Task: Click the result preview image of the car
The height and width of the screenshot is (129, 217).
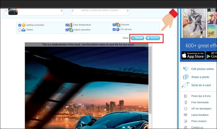Action: click(87, 88)
